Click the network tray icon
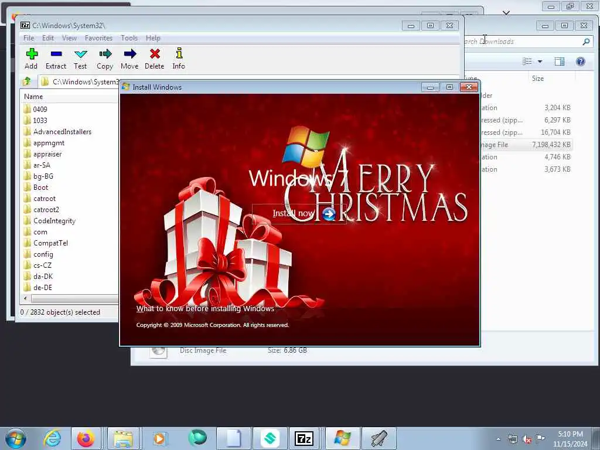Screen dimensions: 600x450 tap(513, 439)
